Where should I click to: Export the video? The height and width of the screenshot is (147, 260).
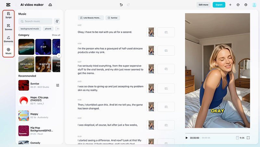[219, 5]
